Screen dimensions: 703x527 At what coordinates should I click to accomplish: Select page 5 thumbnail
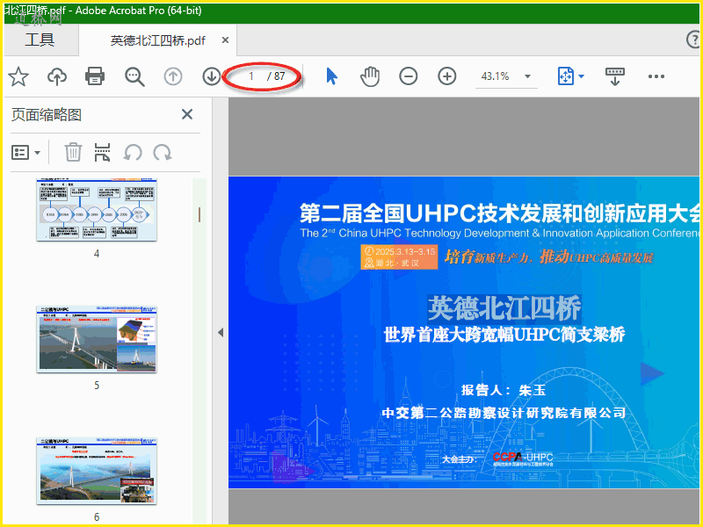click(x=97, y=339)
